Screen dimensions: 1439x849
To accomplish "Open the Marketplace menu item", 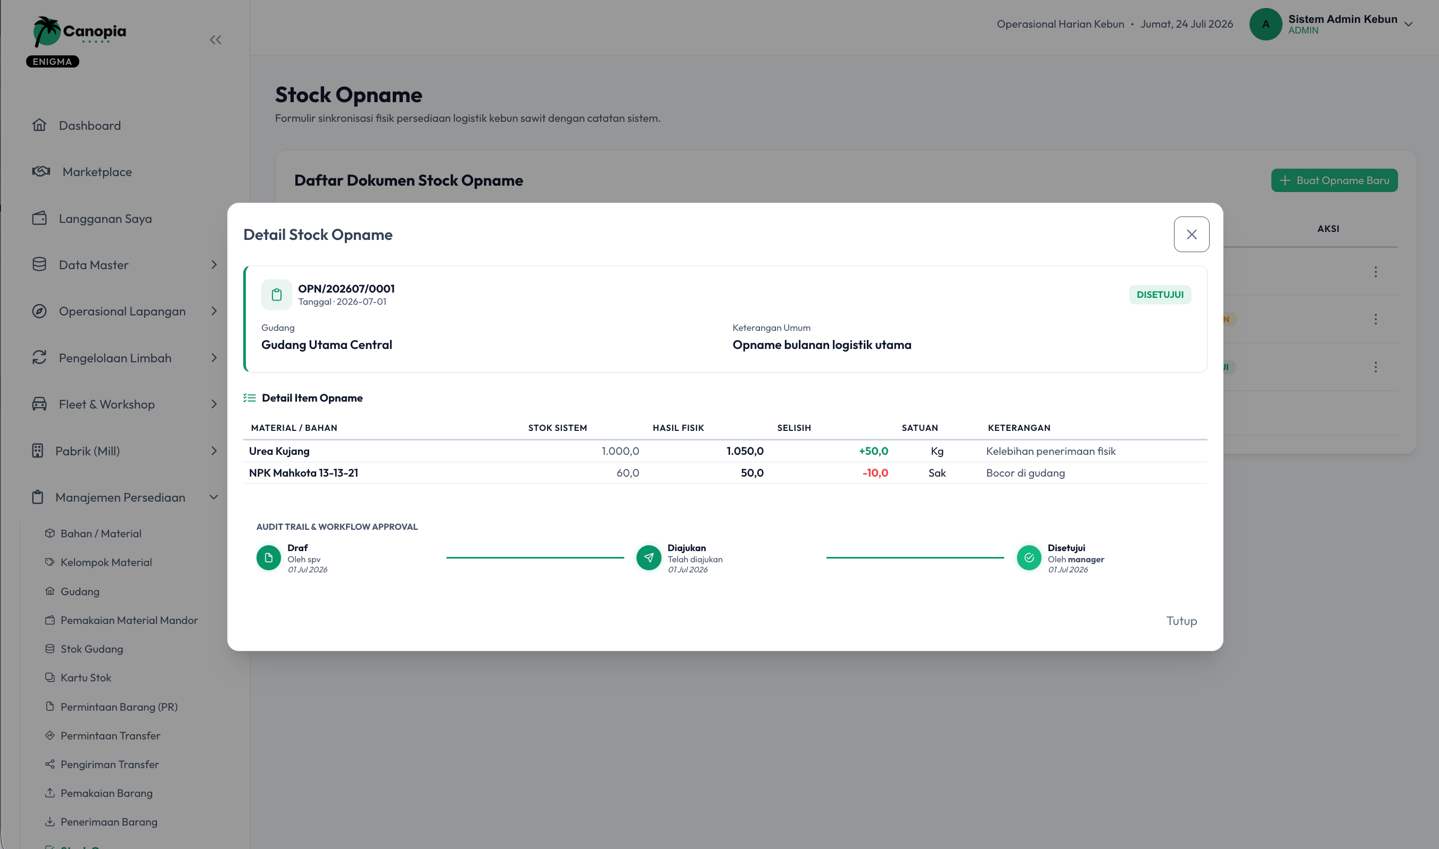I will tap(97, 172).
